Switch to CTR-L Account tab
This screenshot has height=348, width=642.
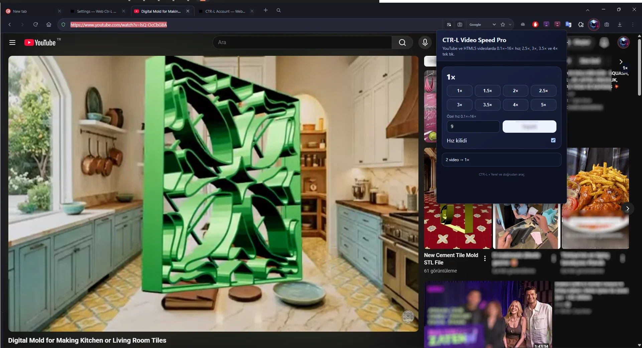click(x=226, y=11)
